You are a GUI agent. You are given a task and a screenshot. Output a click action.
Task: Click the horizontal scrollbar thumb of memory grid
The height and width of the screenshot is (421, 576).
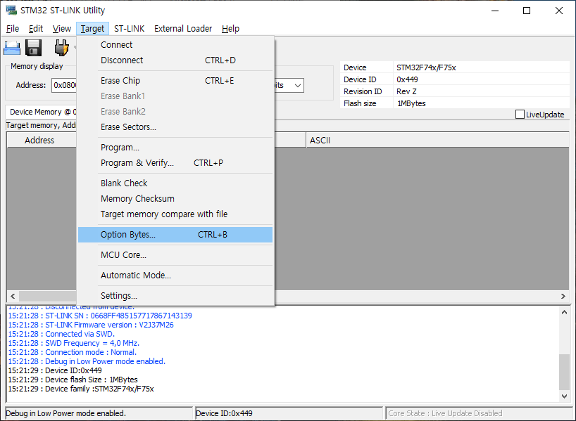pos(48,296)
